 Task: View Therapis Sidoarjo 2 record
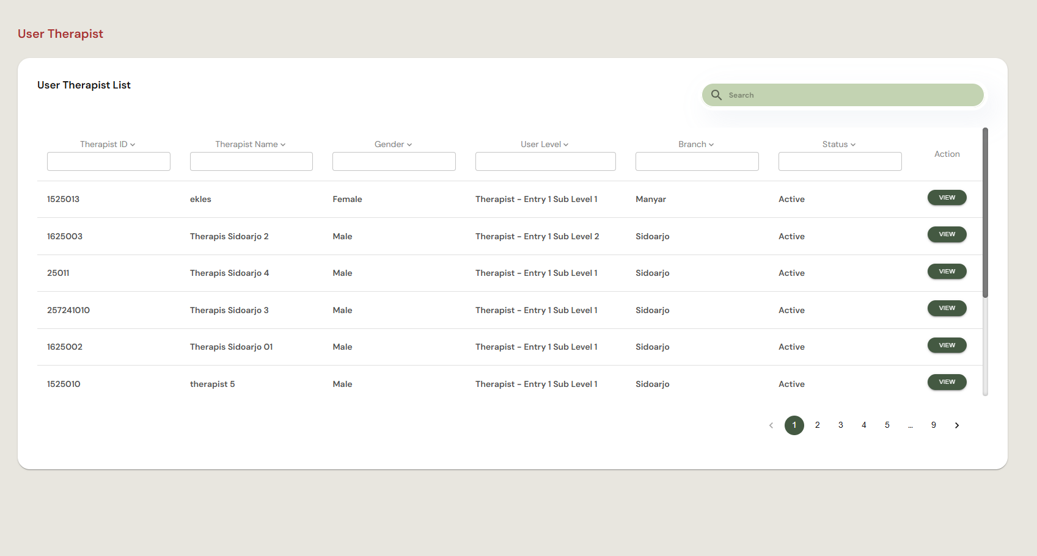point(947,234)
